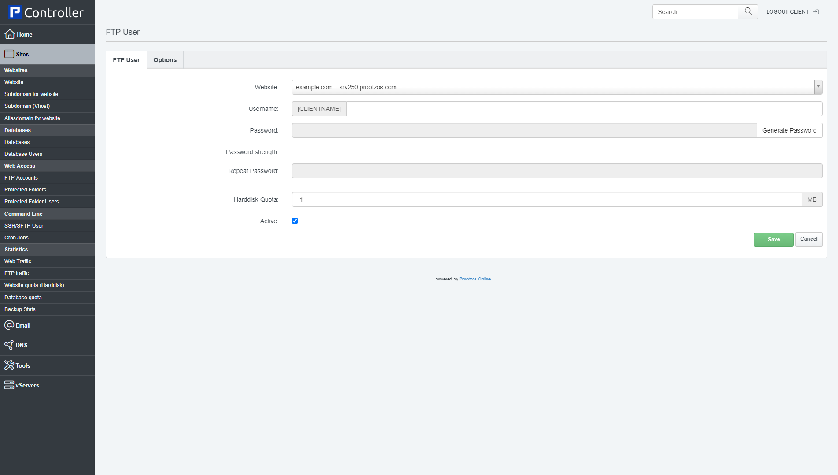Open the DNS share-node icon
The width and height of the screenshot is (838, 475).
click(x=9, y=345)
